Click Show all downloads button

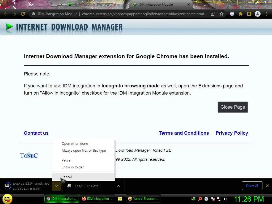(252, 186)
